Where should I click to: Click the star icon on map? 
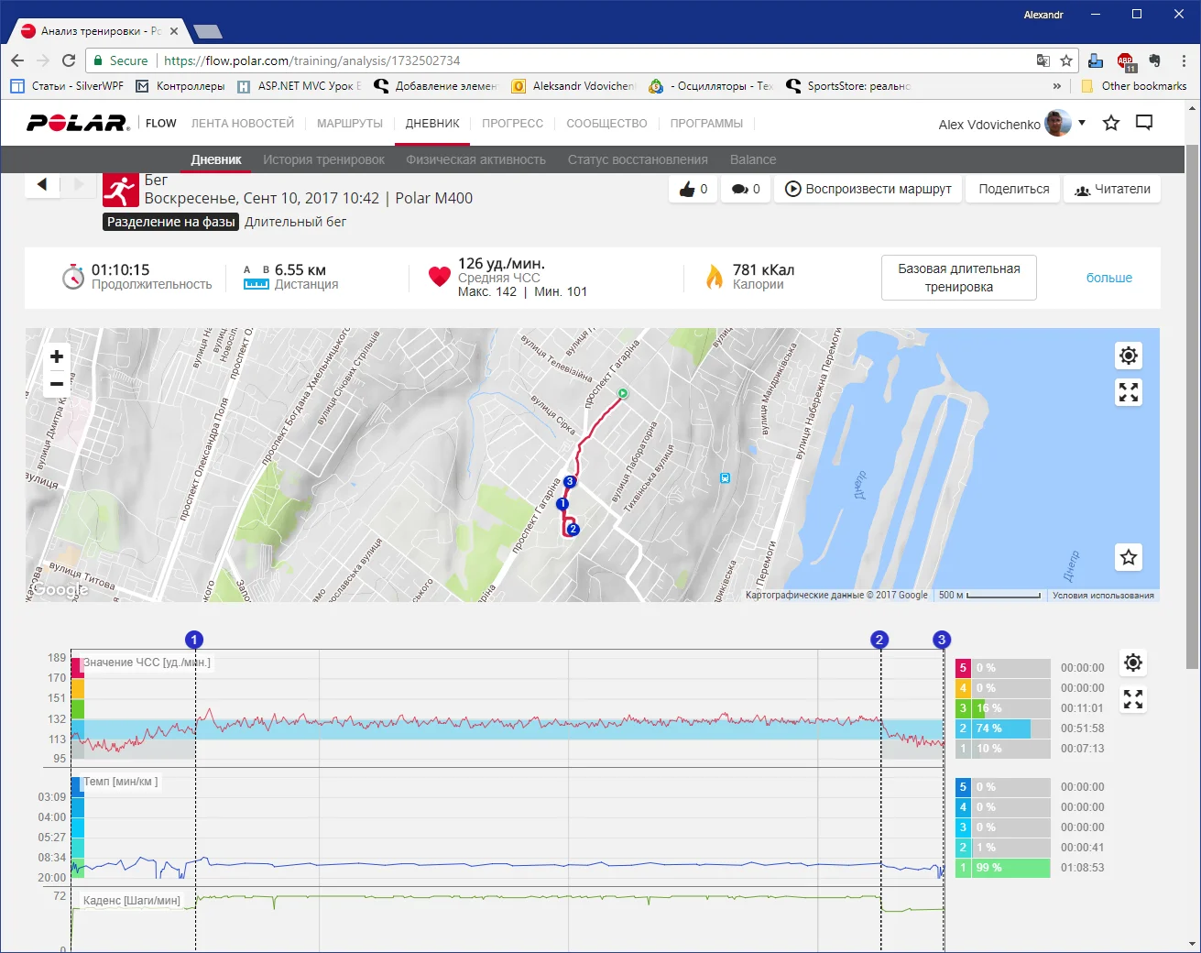1129,557
